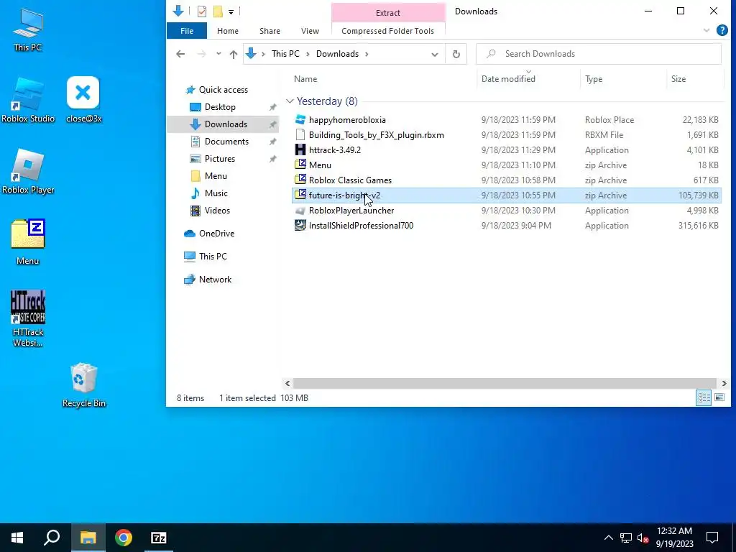This screenshot has height=552, width=736.
Task: Switch to details view layout icon
Action: tap(704, 398)
